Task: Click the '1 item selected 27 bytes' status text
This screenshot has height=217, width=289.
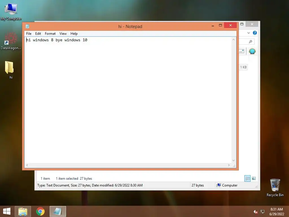Action: coord(74,179)
